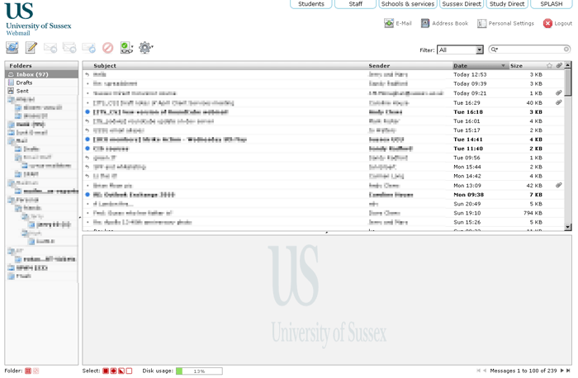This screenshot has height=378, width=578.
Task: Click the Inbox folder icon
Action: point(11,74)
